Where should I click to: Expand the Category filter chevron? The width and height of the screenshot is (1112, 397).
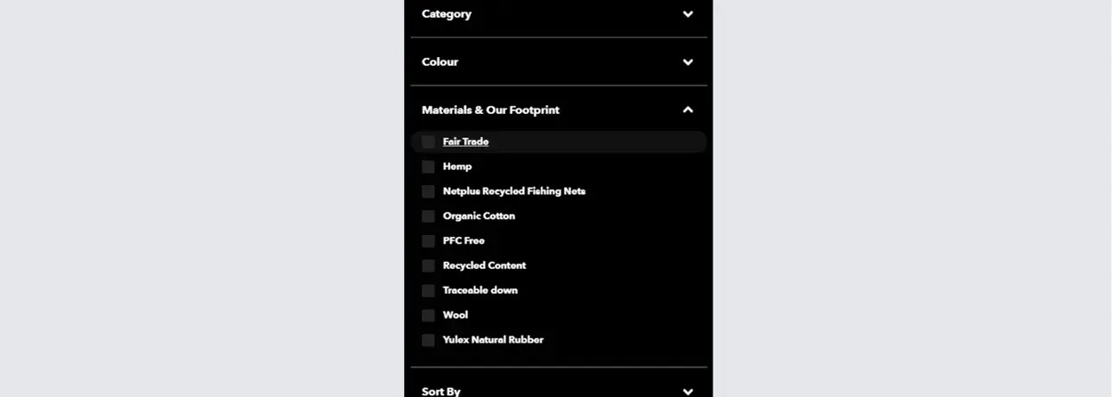[x=688, y=14]
